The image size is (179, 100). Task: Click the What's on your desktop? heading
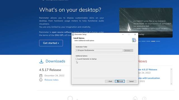[x=70, y=10]
